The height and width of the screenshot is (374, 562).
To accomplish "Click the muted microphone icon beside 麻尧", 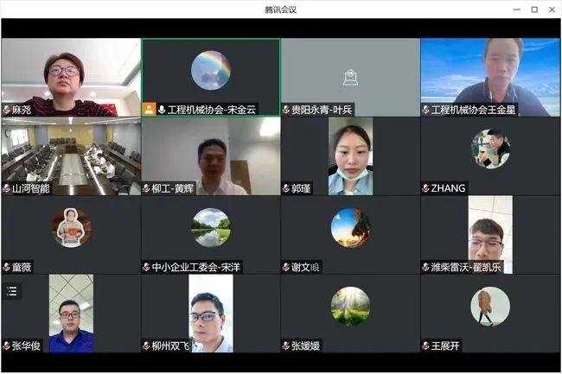I will point(7,110).
